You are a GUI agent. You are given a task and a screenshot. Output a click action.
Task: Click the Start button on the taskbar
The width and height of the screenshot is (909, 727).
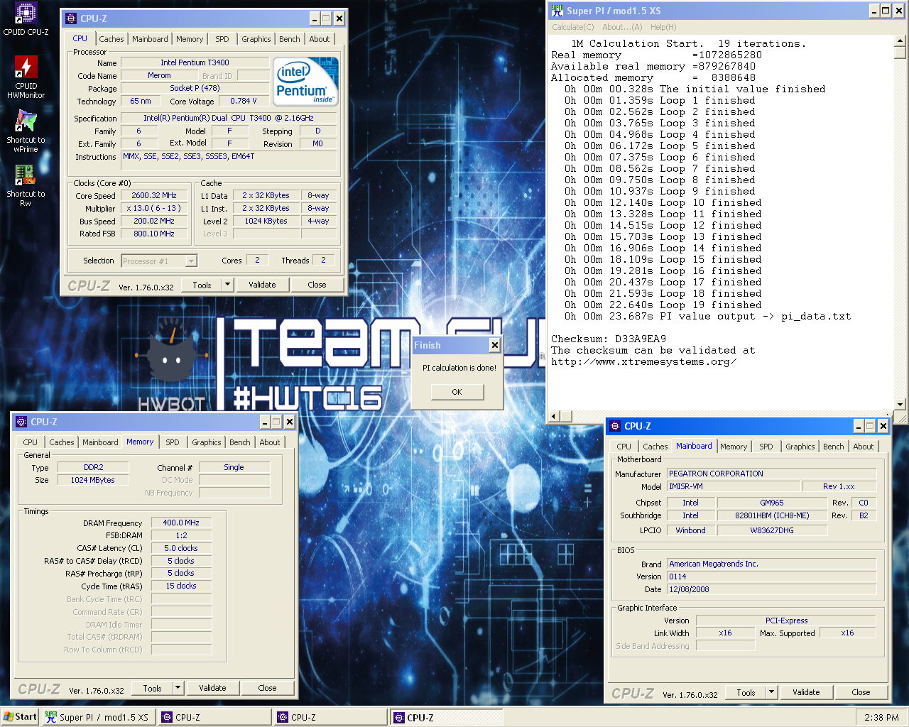20,717
